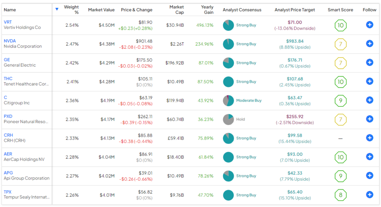Click the Smart Score 8 badge for TPX

tap(340, 195)
